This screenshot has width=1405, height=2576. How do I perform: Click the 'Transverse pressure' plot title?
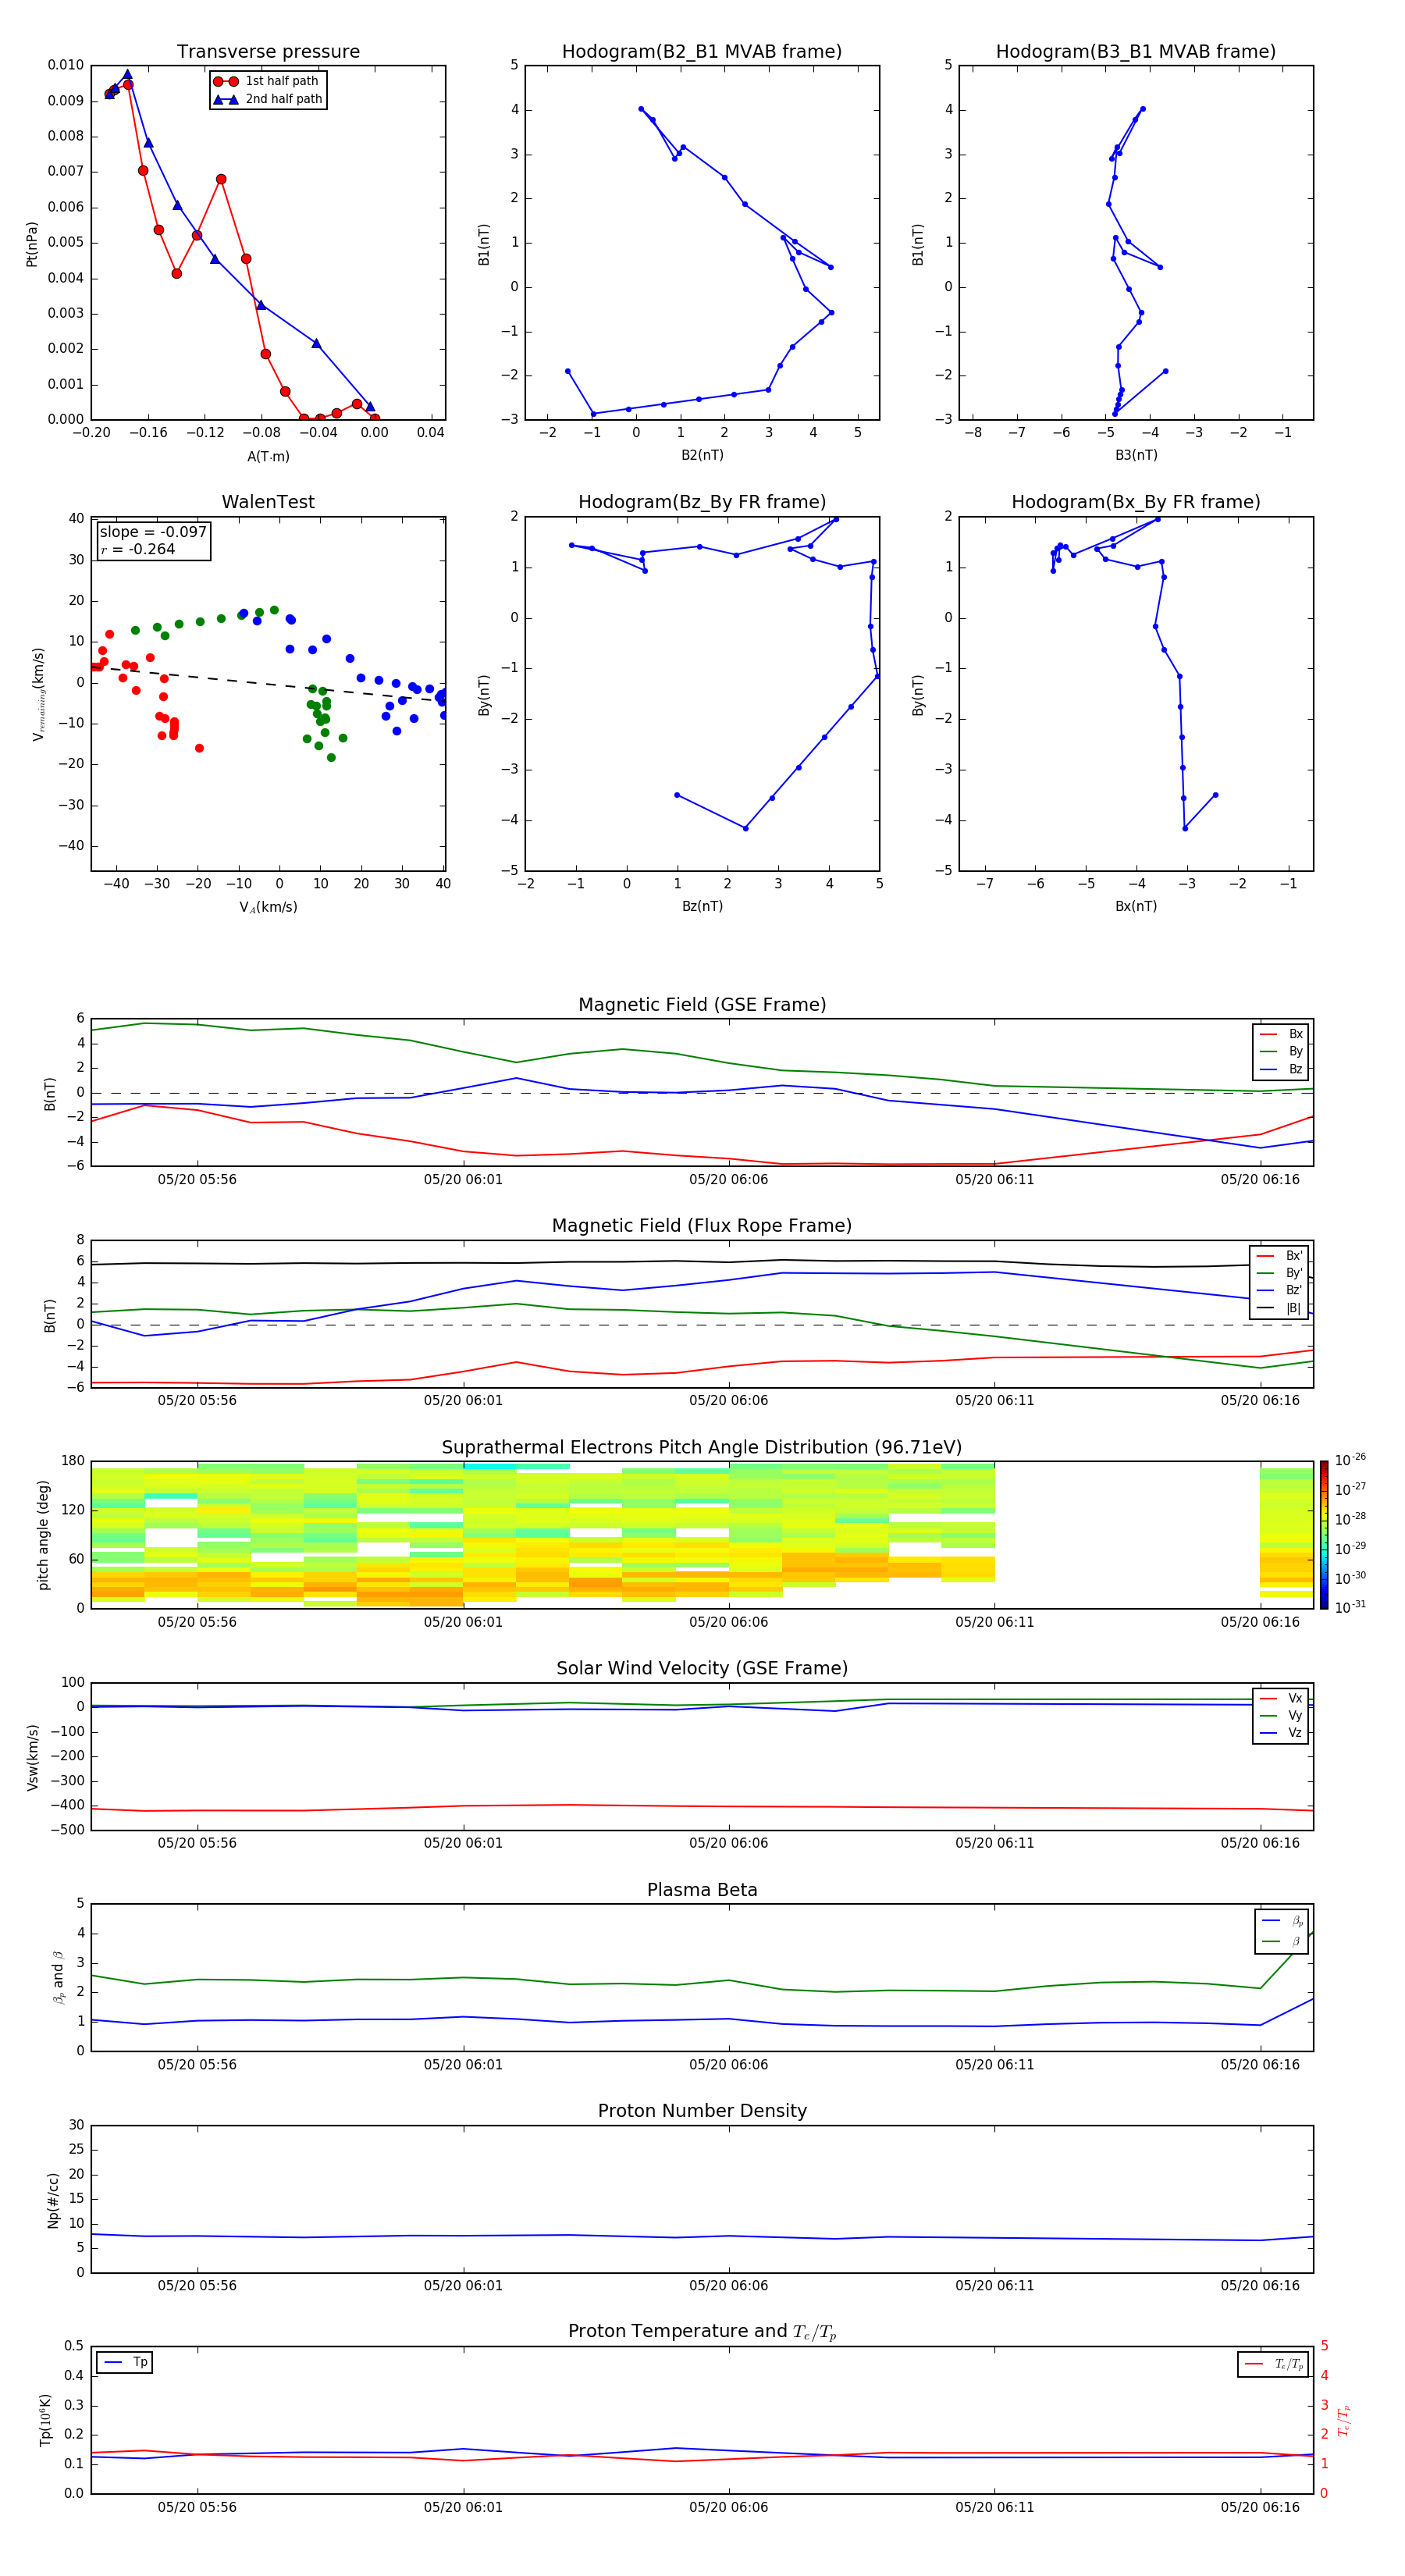[x=268, y=52]
